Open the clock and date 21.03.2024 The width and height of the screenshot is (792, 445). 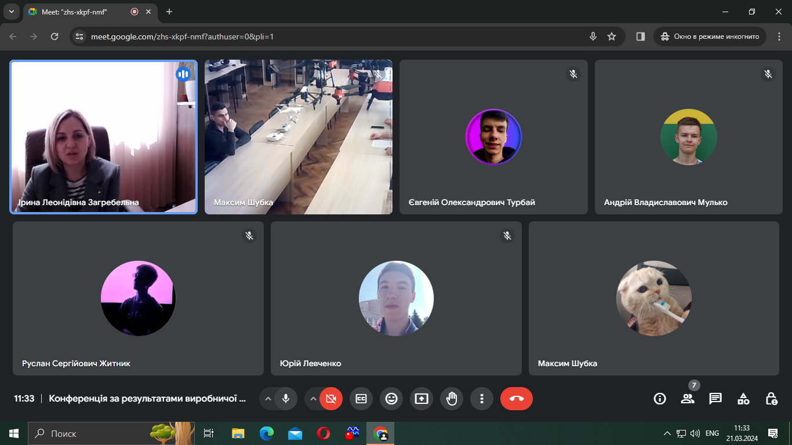(742, 433)
